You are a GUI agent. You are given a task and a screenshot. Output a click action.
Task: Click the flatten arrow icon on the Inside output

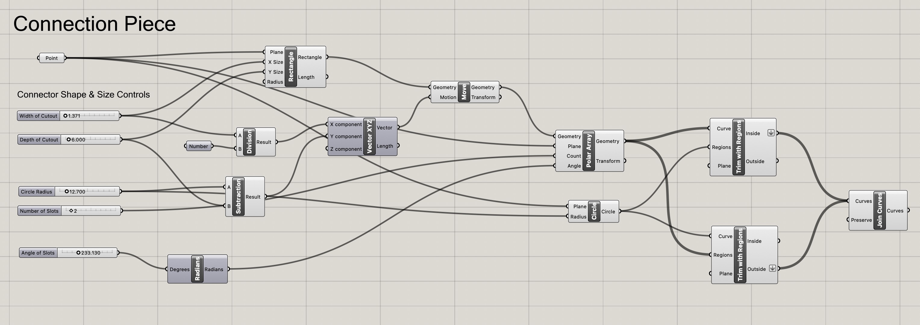coord(771,133)
